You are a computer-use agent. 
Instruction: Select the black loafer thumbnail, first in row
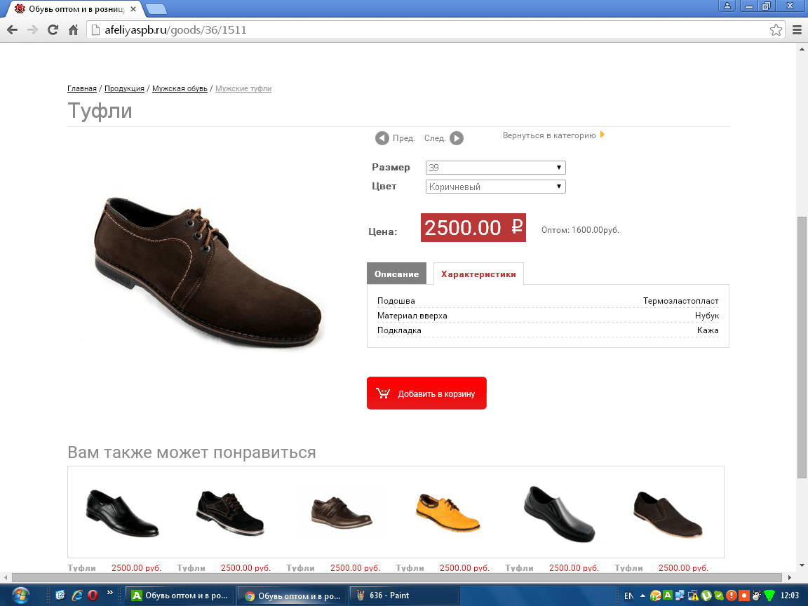(123, 513)
